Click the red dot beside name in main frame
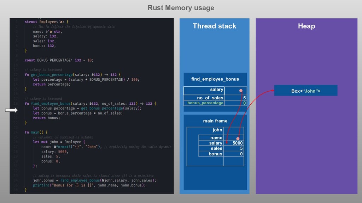The height and width of the screenshot is (203, 362). coord(238,138)
